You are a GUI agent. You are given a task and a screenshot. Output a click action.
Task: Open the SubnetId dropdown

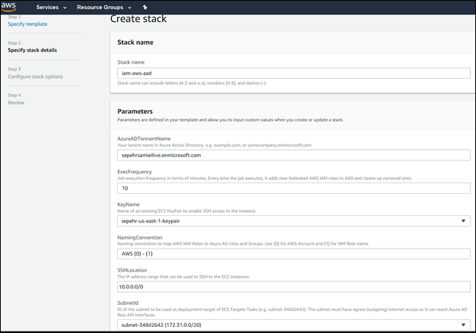point(294,325)
